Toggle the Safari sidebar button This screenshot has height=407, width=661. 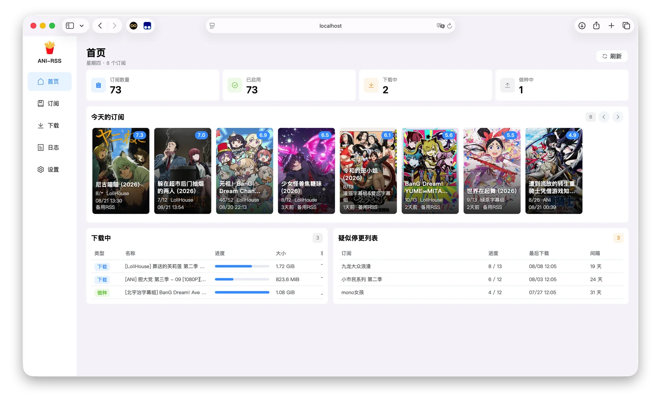point(70,26)
